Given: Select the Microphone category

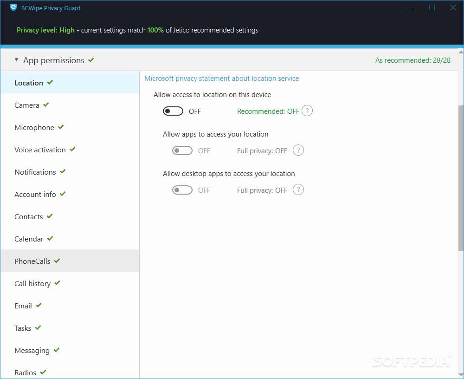Looking at the screenshot, I should [x=70, y=127].
